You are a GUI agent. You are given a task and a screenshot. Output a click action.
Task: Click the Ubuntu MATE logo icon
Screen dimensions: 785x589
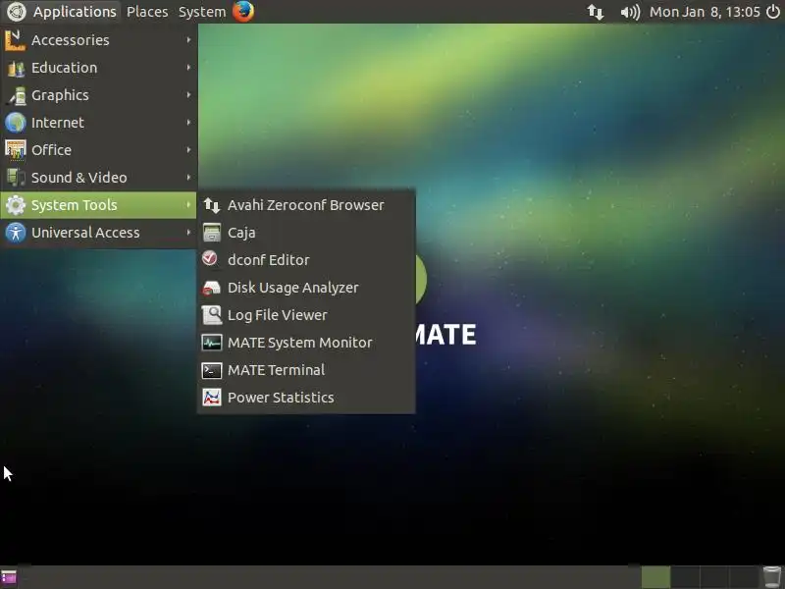(x=16, y=12)
